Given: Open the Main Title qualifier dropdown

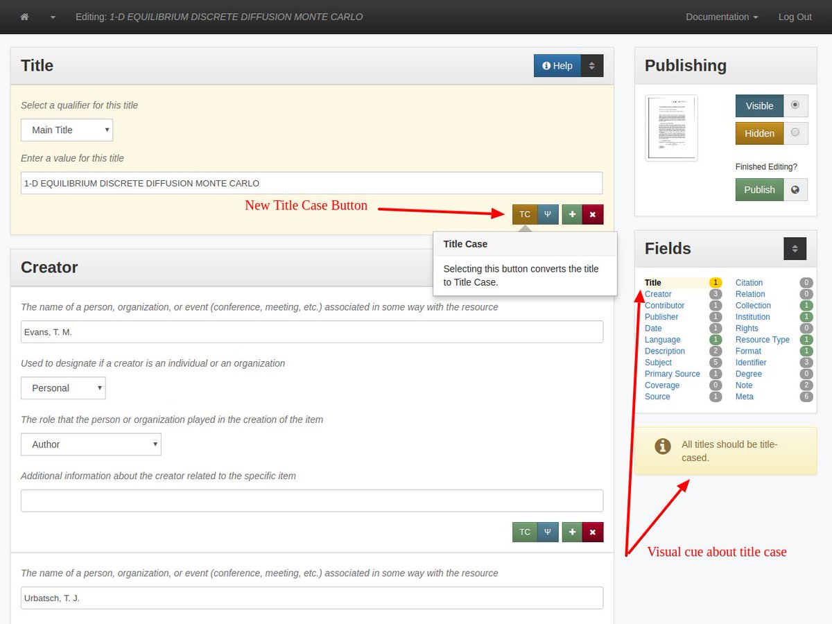Looking at the screenshot, I should point(67,130).
